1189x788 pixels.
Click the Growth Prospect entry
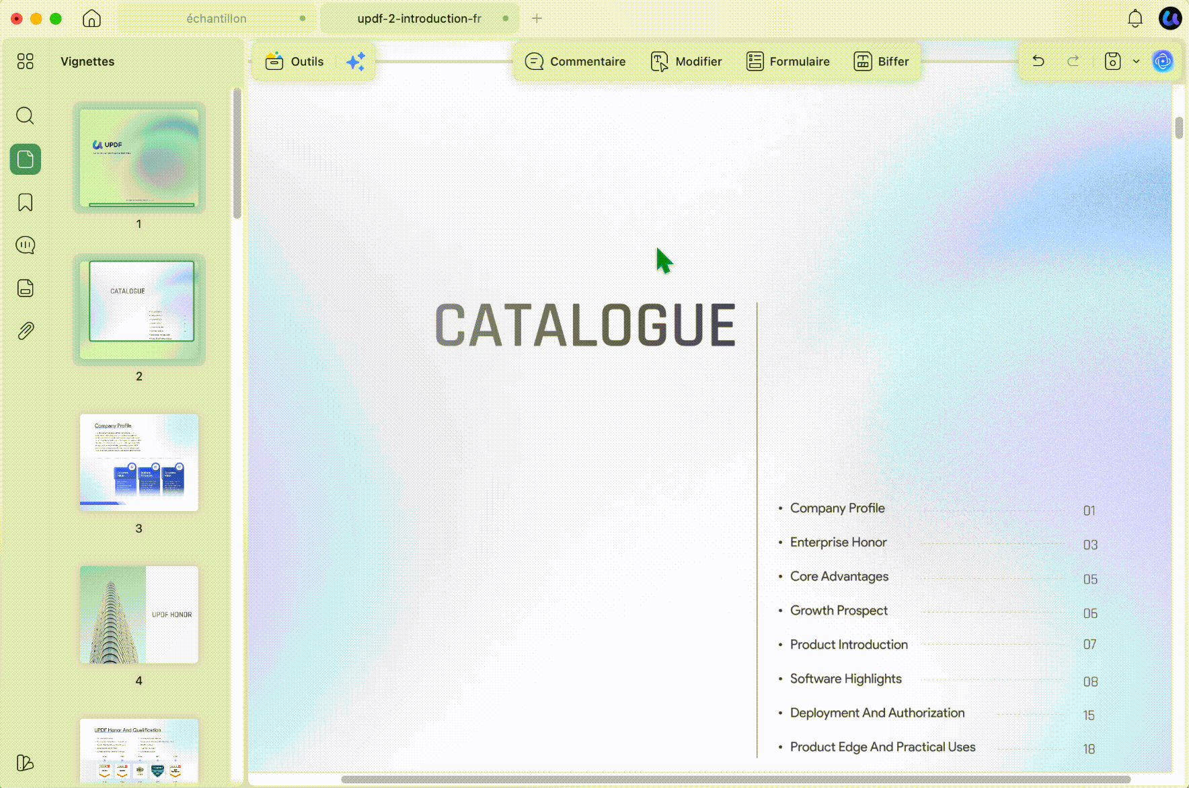pyautogui.click(x=839, y=610)
